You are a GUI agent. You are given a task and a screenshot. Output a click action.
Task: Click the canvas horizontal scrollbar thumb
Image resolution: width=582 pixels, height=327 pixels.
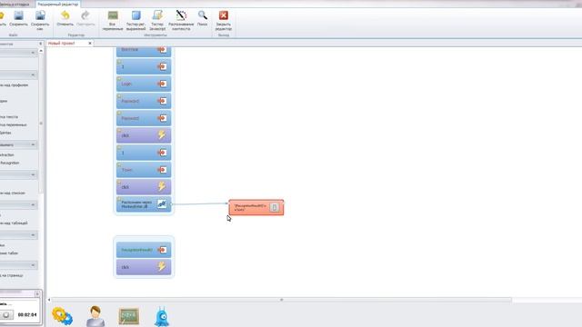tap(282, 300)
